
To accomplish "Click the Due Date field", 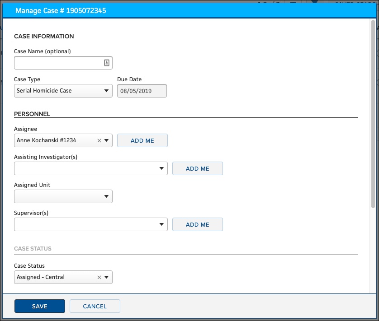I will click(142, 91).
